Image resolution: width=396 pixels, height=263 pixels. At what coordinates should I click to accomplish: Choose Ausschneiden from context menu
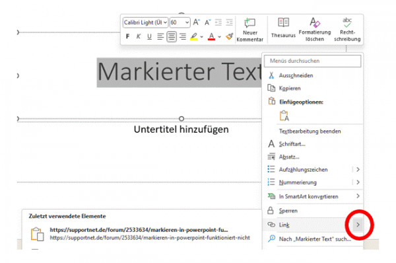[x=313, y=75]
